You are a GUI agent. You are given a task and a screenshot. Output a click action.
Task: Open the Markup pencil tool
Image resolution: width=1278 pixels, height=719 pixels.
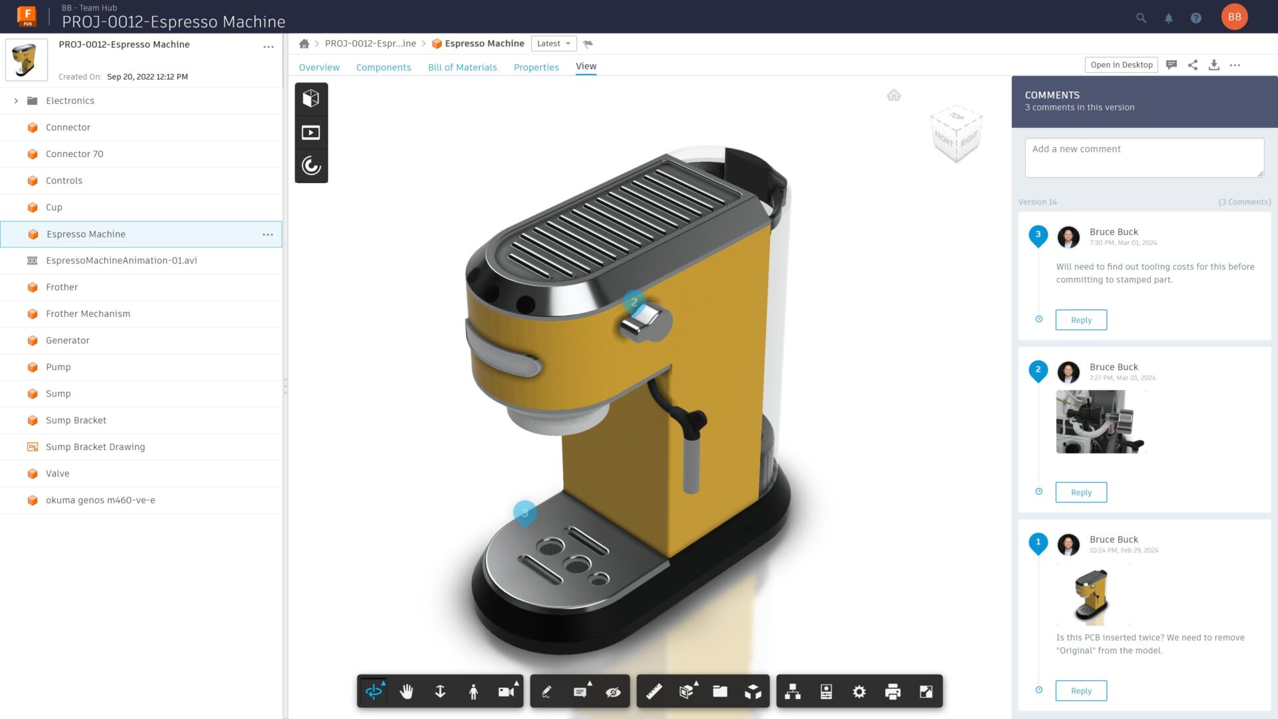point(546,692)
